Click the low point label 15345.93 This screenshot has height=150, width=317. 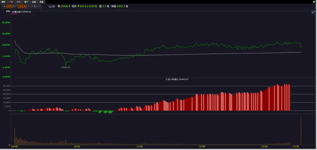(66, 67)
